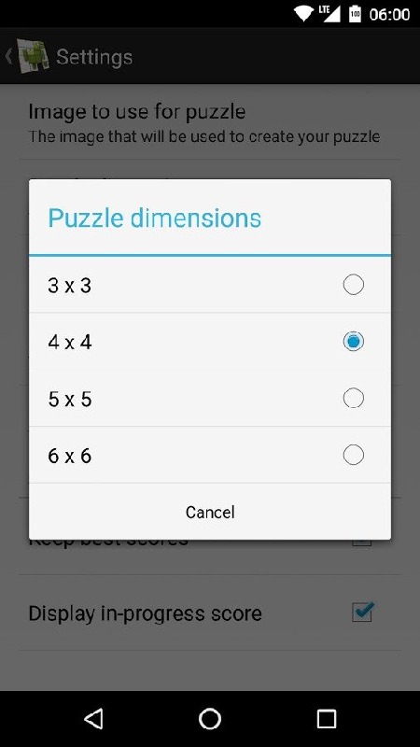
Task: Select the 6 x 6 radio button
Action: click(354, 455)
